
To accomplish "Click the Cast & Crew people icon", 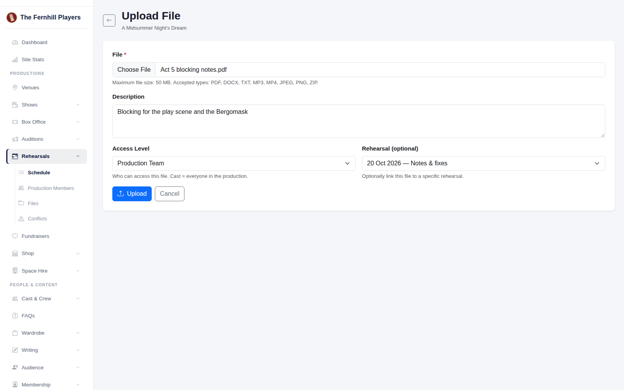I will [15, 299].
